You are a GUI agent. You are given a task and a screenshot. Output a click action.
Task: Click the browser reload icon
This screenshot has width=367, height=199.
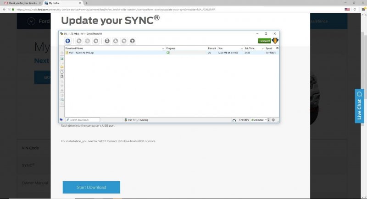click(x=355, y=9)
